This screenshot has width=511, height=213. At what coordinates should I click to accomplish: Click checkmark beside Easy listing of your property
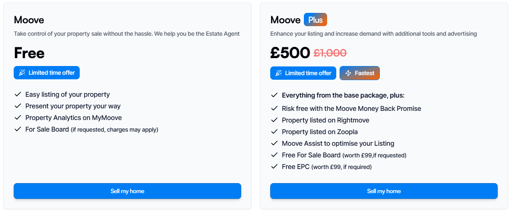point(17,95)
